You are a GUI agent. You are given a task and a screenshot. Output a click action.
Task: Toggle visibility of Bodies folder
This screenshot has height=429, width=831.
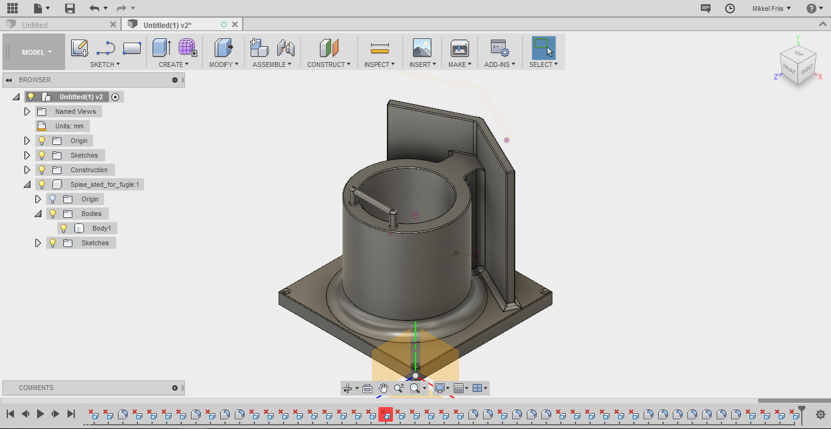53,214
